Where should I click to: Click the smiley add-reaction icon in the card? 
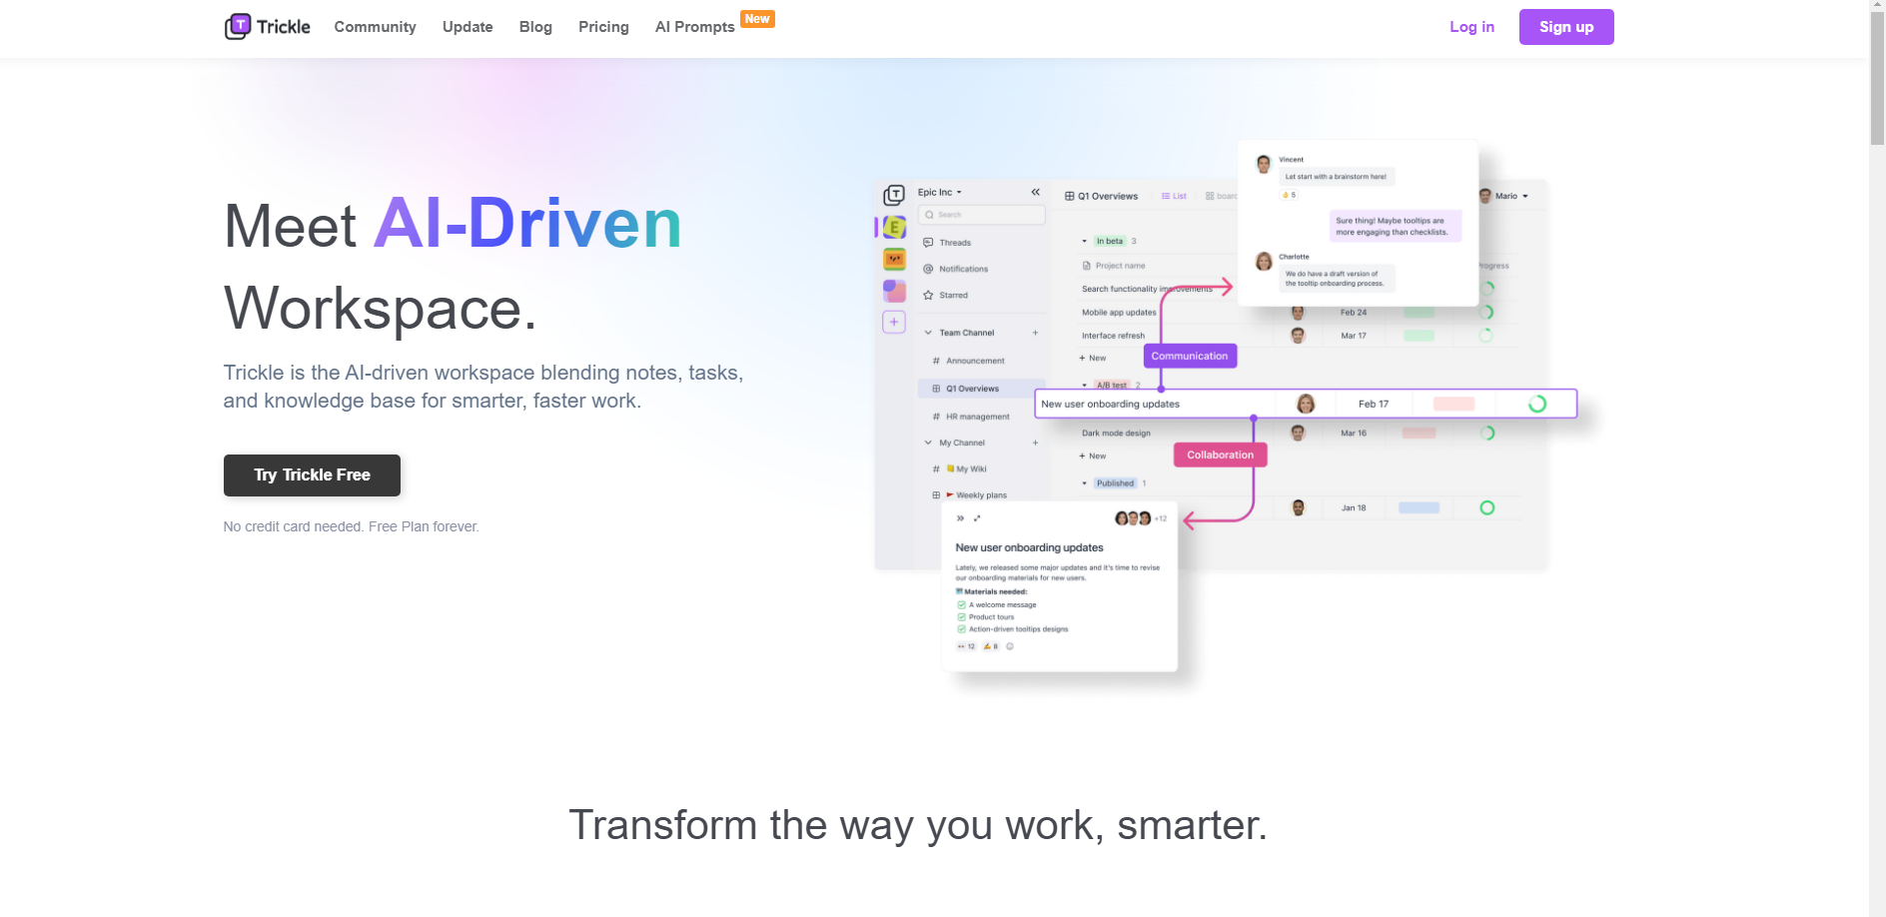coord(1010,646)
